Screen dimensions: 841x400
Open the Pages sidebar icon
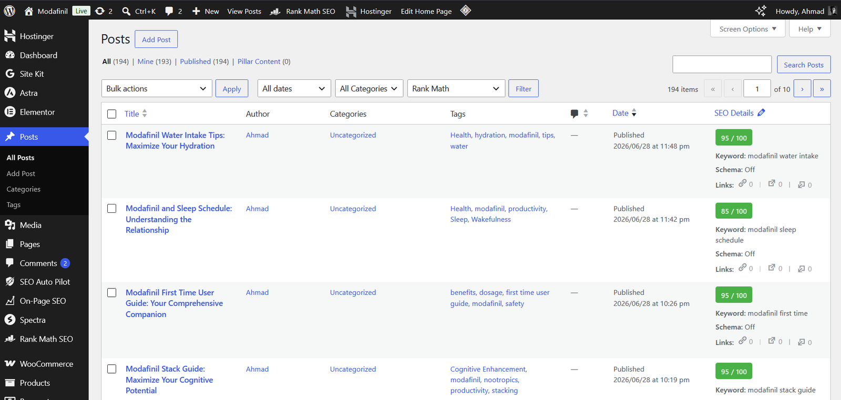click(9, 244)
